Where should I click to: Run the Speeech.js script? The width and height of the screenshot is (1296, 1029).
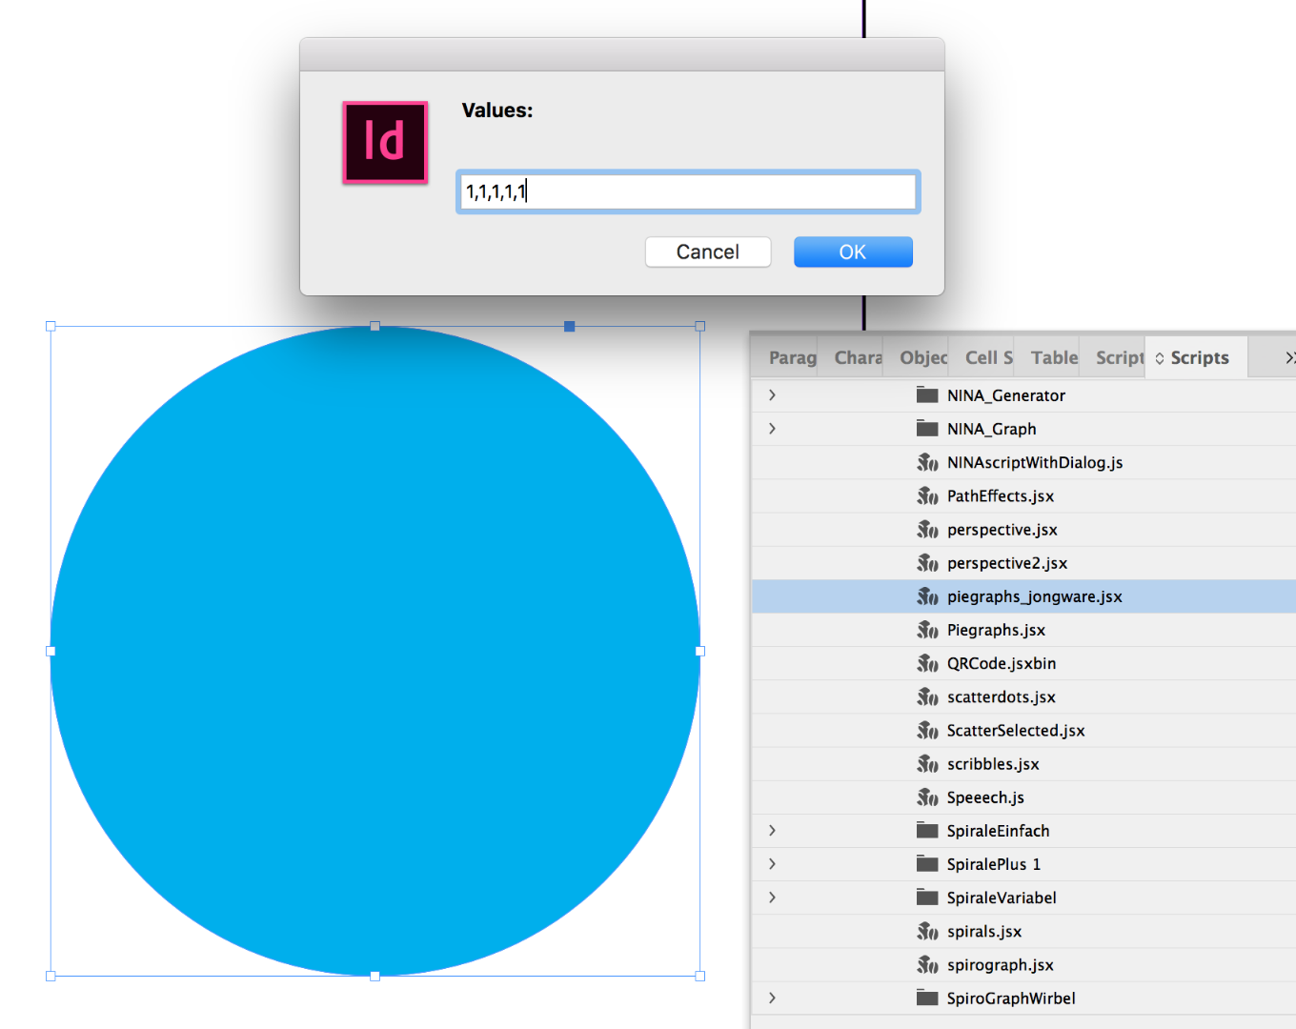986,797
